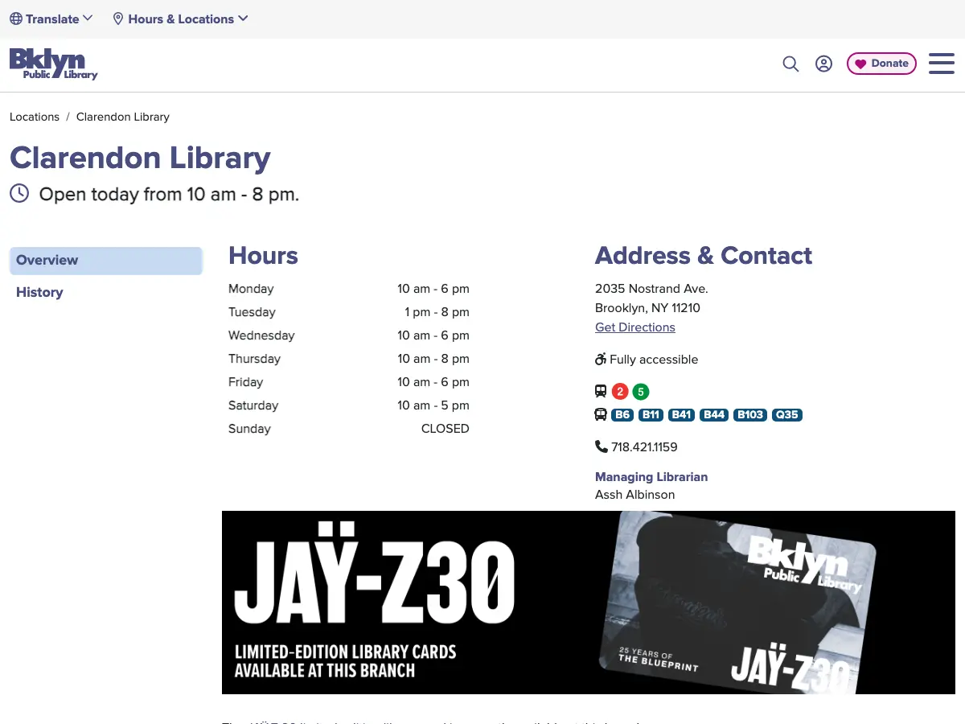This screenshot has height=724, width=965.
Task: Select the red 2 train badge
Action: click(620, 392)
